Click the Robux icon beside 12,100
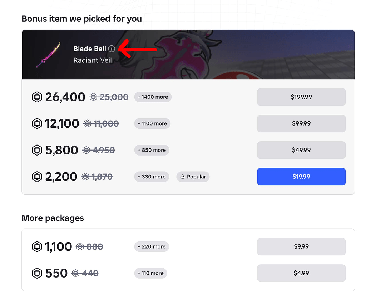 click(x=37, y=123)
